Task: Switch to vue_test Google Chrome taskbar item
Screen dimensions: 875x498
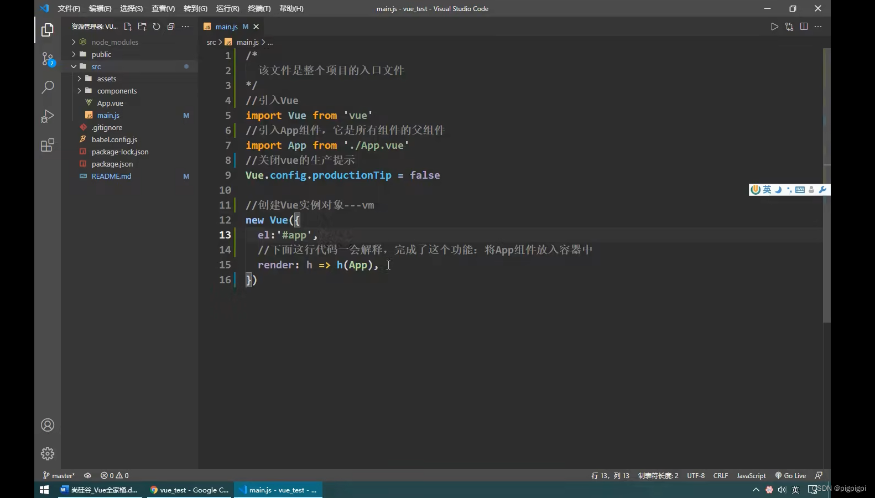Action: click(189, 490)
